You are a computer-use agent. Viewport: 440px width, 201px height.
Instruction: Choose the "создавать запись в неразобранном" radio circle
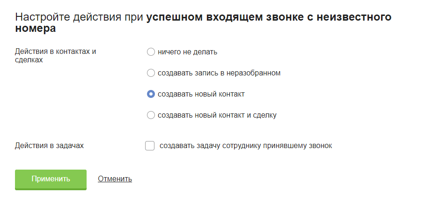[x=151, y=73]
